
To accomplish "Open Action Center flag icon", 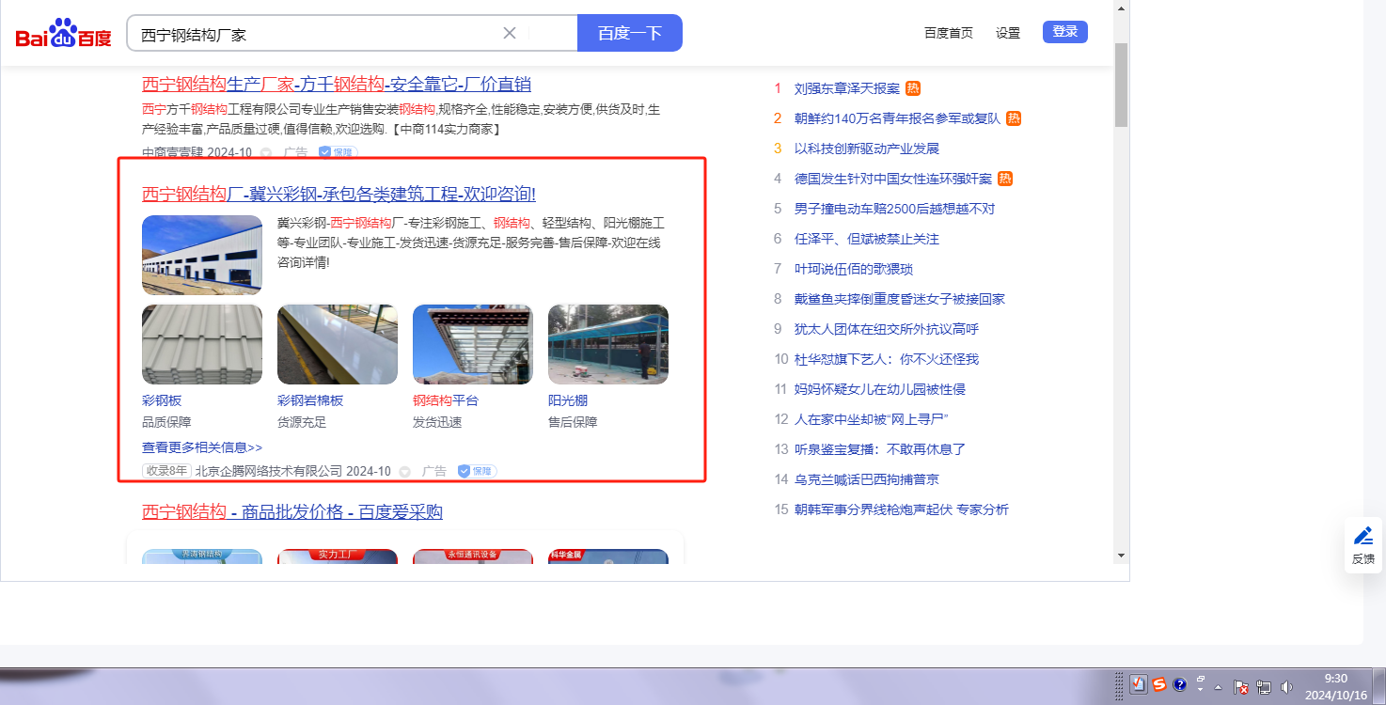I will (1241, 687).
